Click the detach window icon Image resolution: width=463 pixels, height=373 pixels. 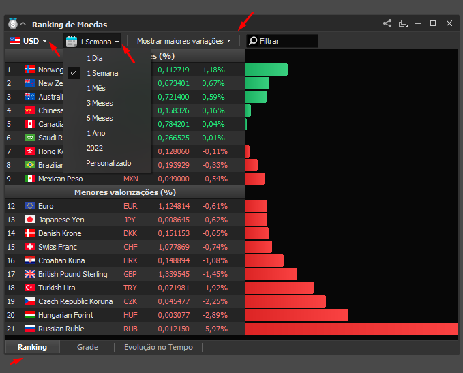403,23
